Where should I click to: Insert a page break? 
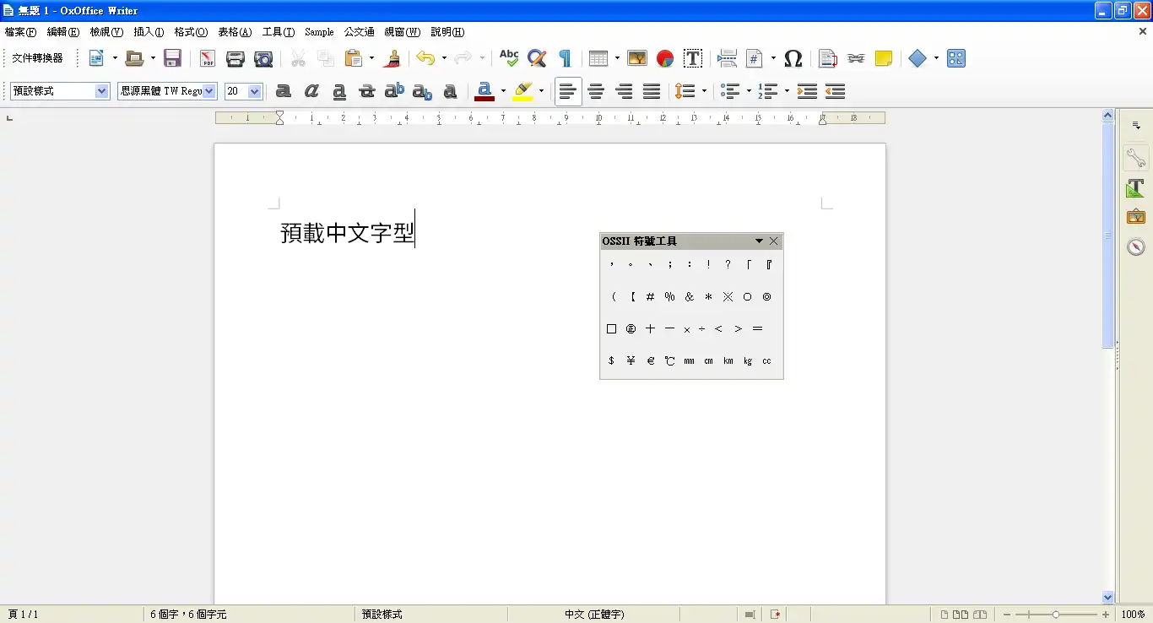pyautogui.click(x=727, y=58)
